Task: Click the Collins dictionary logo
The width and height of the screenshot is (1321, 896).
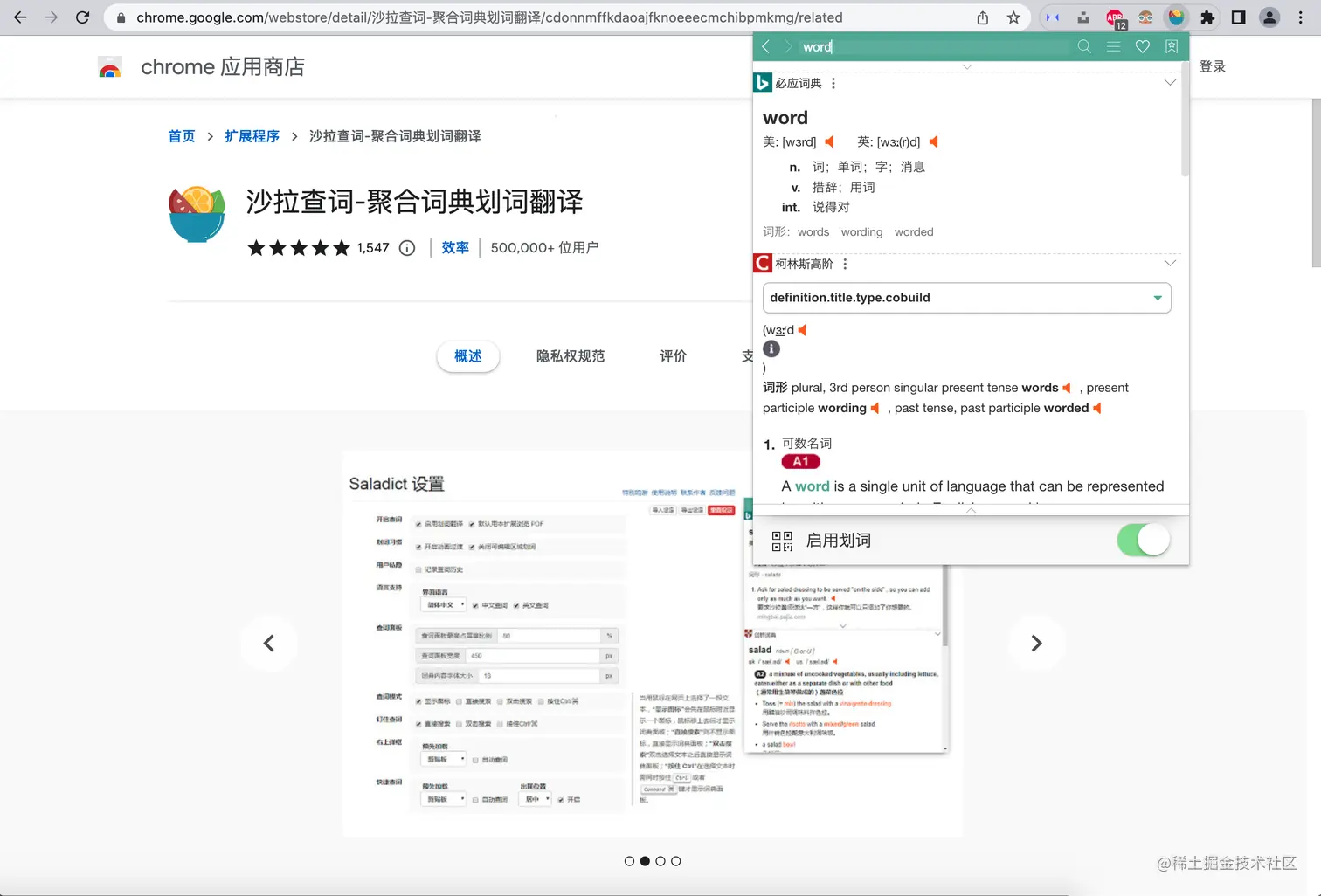Action: click(x=763, y=264)
